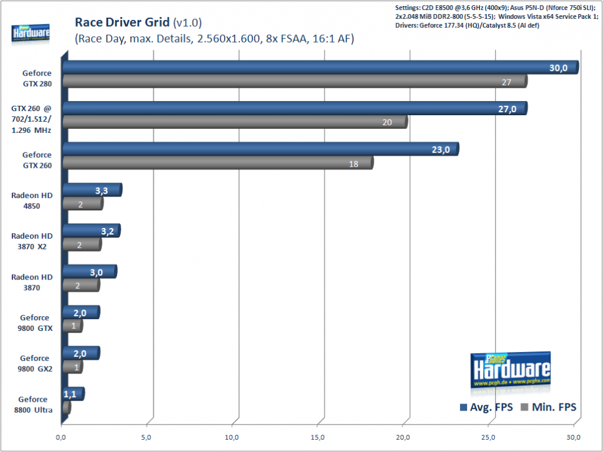This screenshot has height=452, width=603.
Task: Click the Geforce 8800 Ultra min bar
Action: 67,408
